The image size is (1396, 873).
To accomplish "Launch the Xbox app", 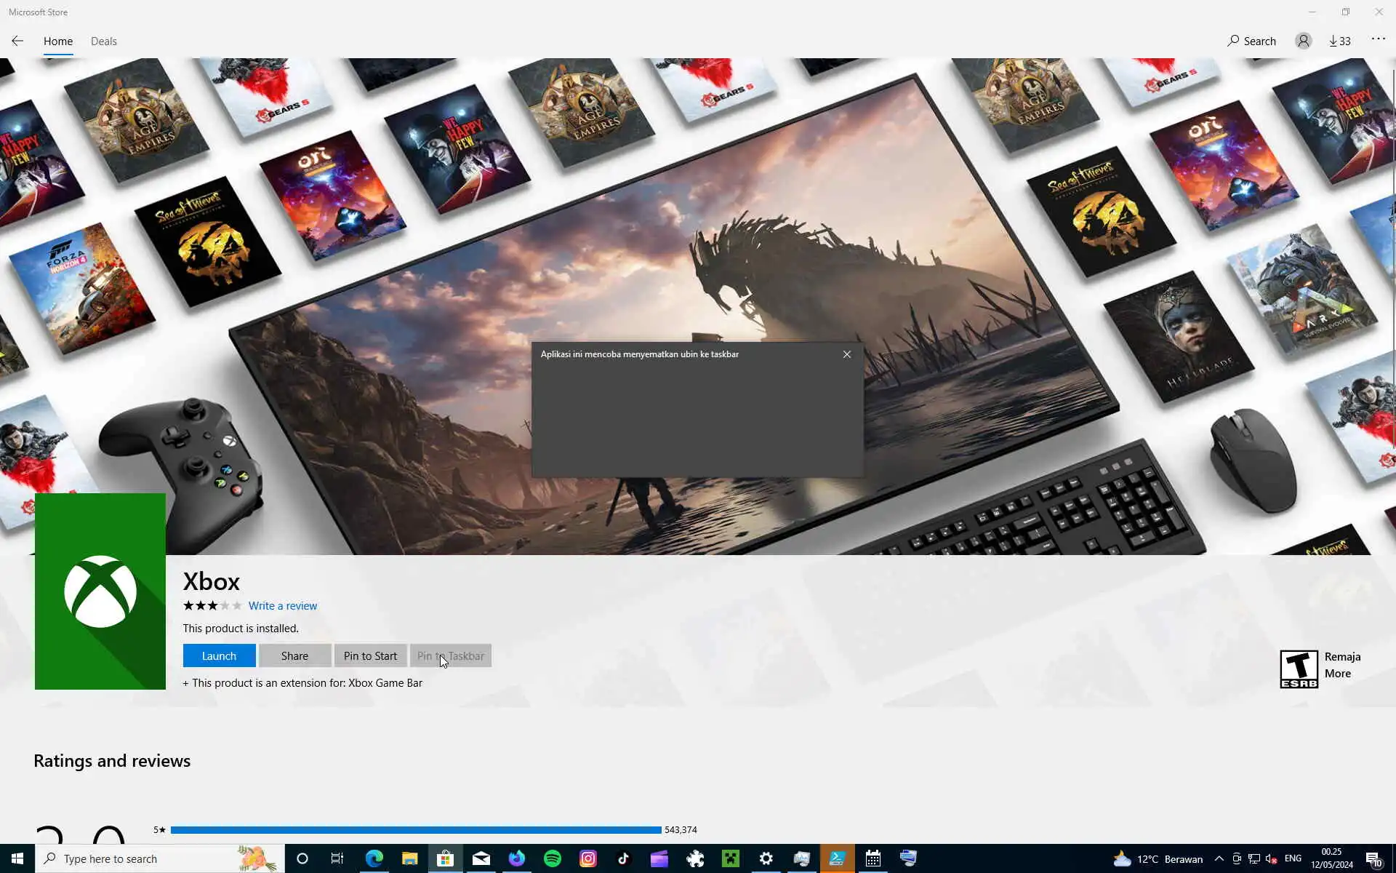I will pyautogui.click(x=219, y=655).
